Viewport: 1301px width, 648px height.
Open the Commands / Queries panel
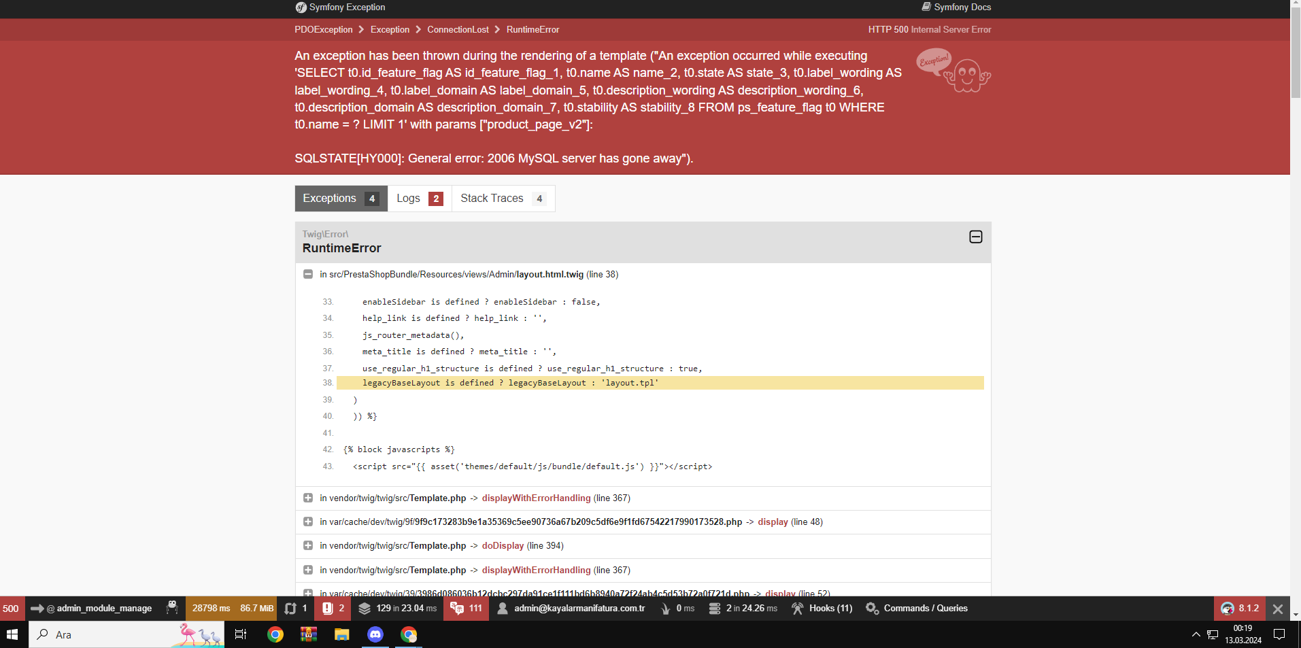click(x=916, y=609)
